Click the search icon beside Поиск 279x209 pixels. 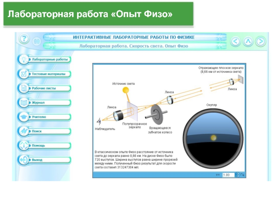tap(23, 131)
